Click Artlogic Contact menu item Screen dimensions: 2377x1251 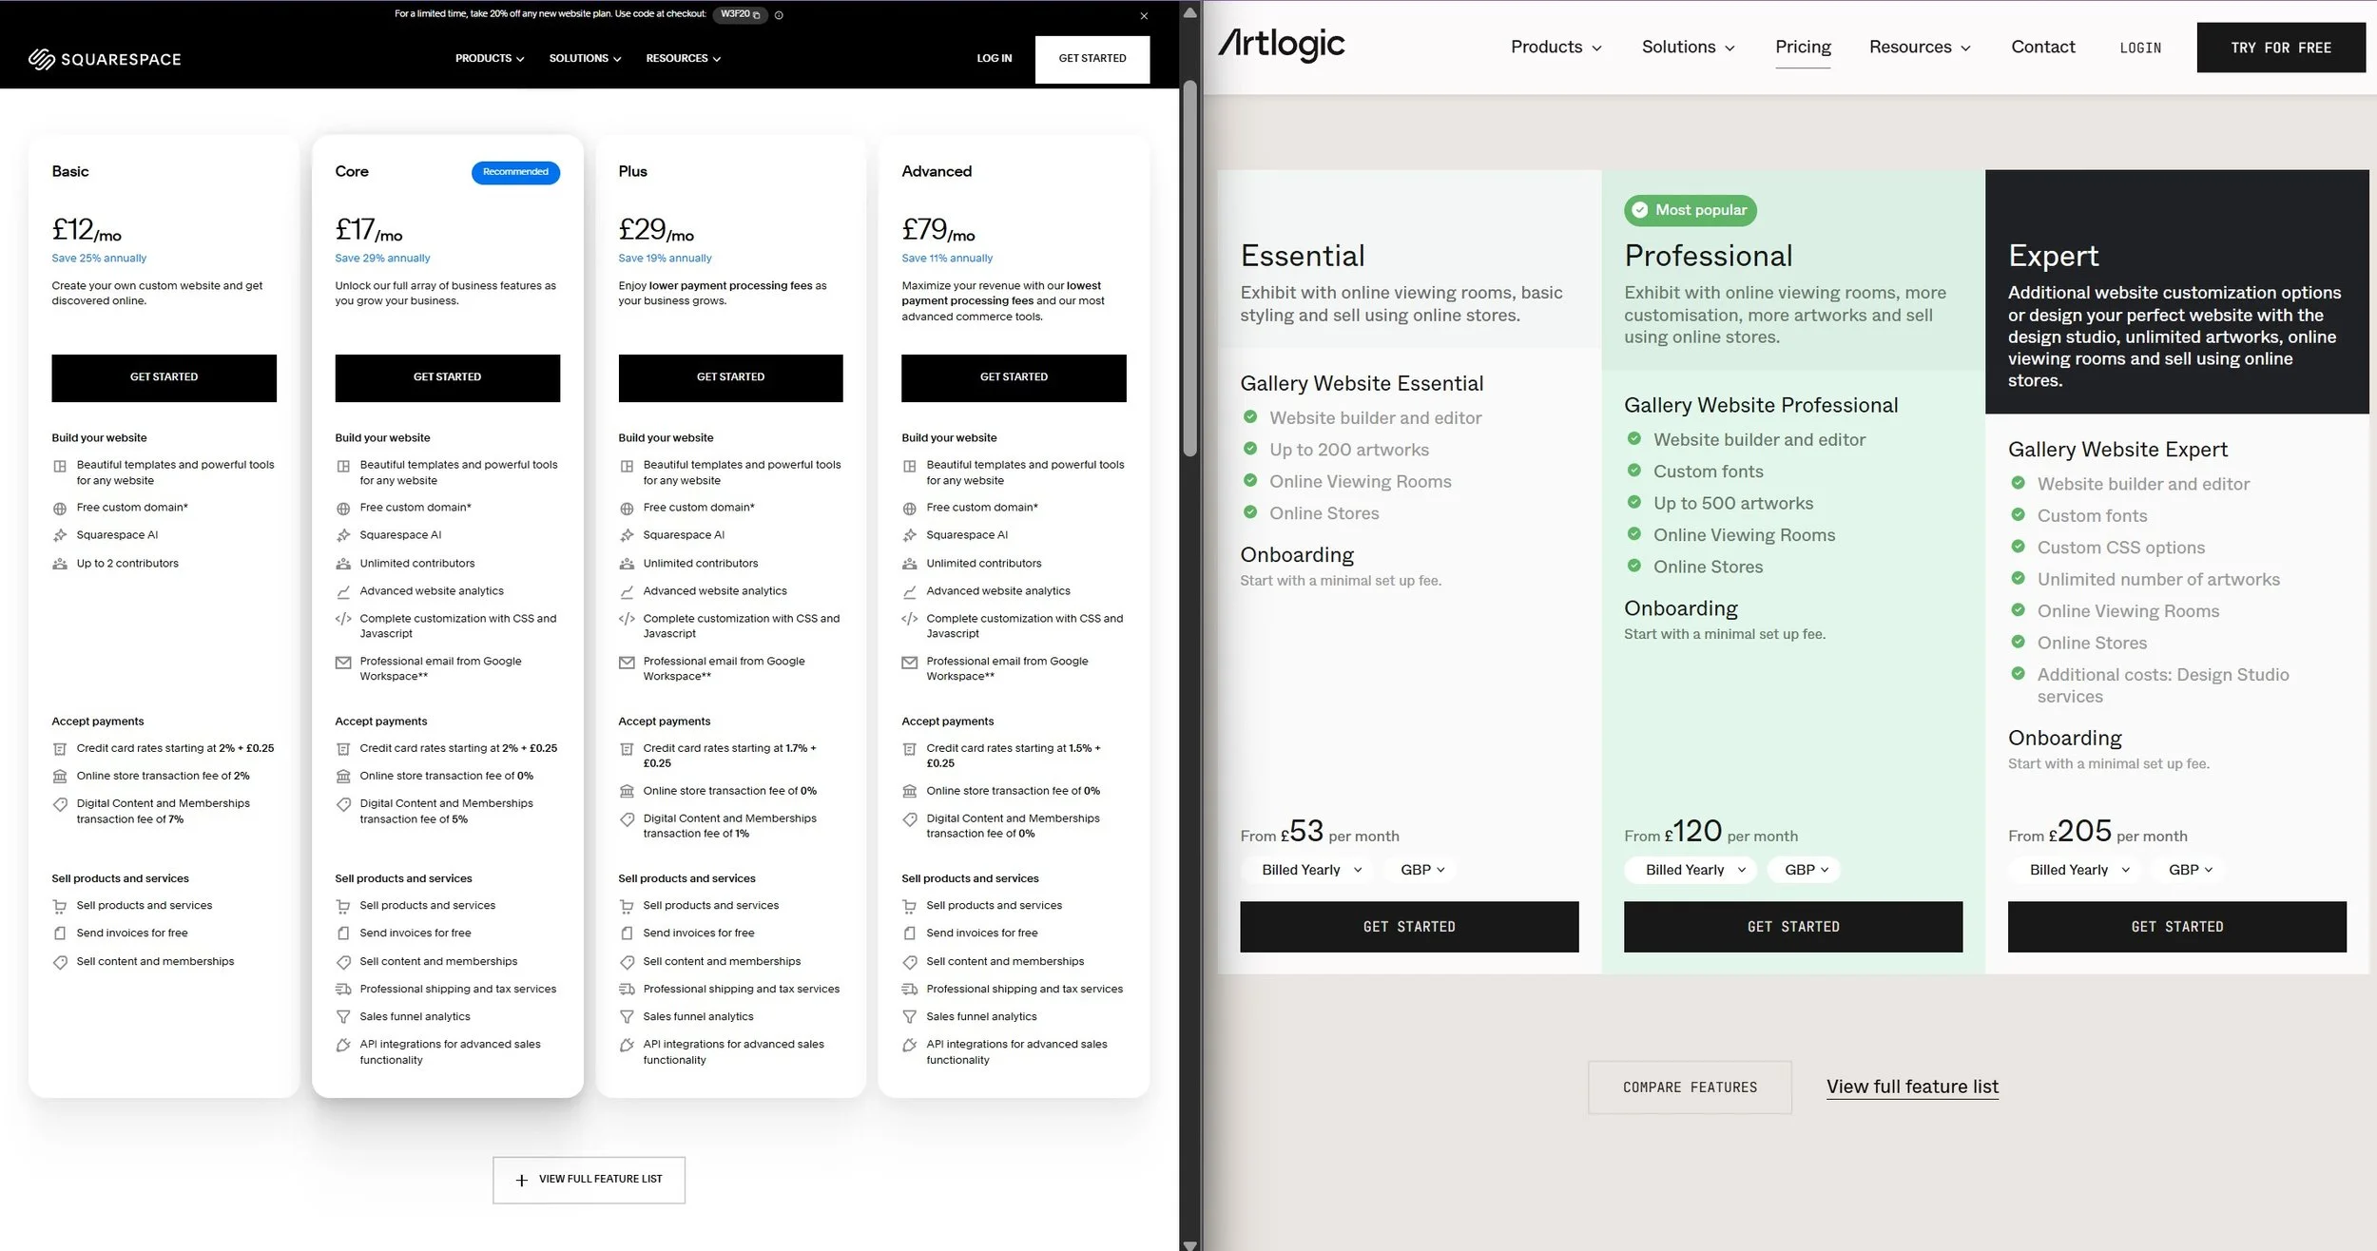tap(2042, 48)
